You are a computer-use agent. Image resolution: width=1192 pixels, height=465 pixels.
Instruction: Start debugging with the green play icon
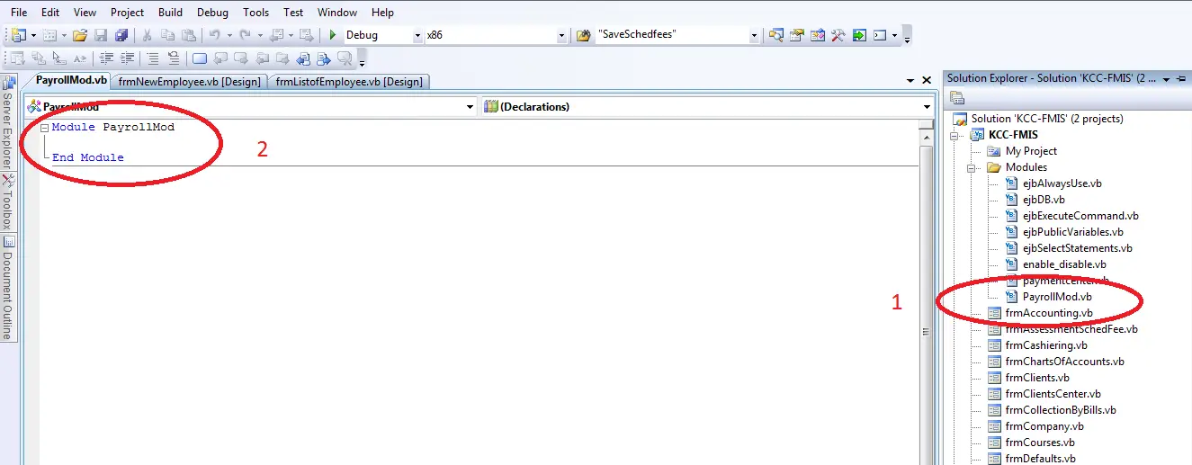(x=332, y=35)
